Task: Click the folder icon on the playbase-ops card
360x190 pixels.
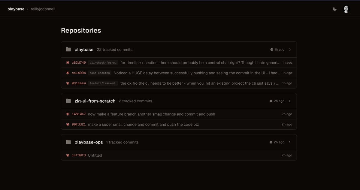Action: [68, 142]
